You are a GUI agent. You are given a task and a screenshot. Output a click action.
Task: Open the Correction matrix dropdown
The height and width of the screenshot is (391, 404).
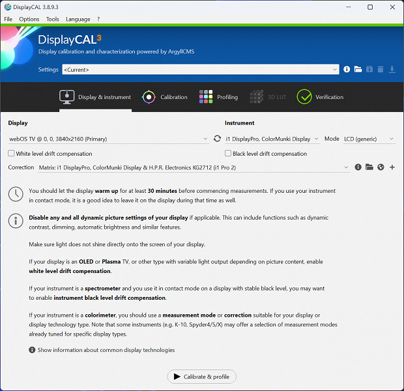[194, 167]
